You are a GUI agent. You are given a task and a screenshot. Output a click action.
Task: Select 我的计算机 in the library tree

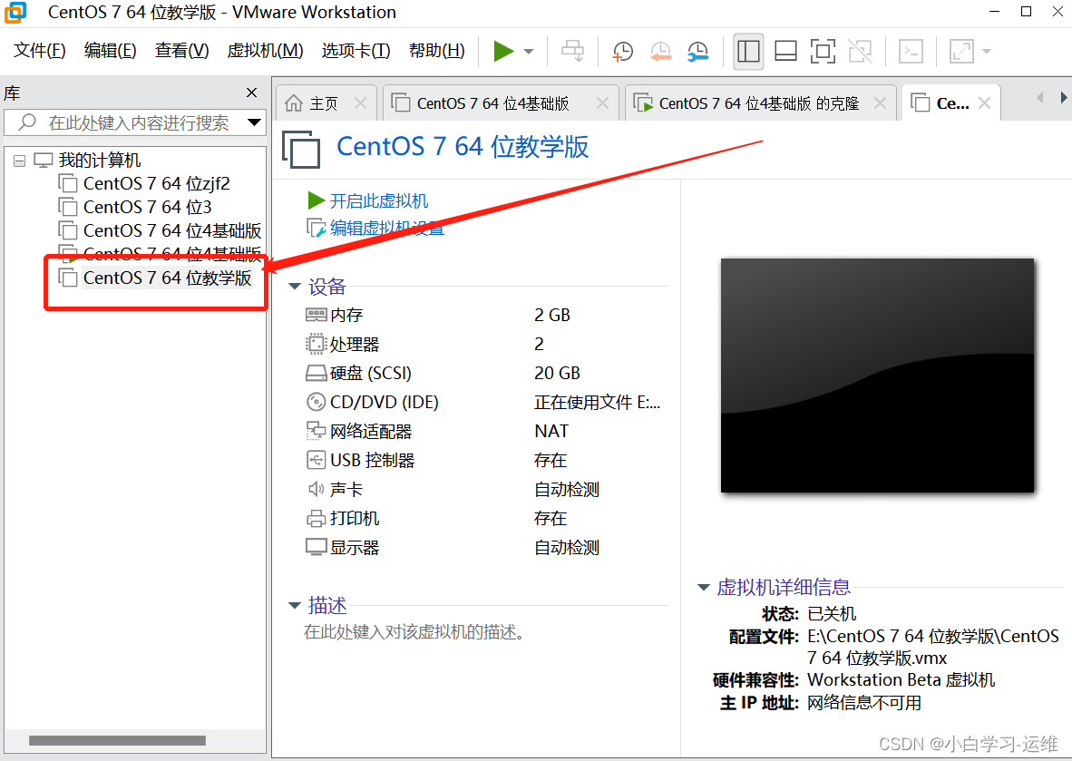coord(100,160)
